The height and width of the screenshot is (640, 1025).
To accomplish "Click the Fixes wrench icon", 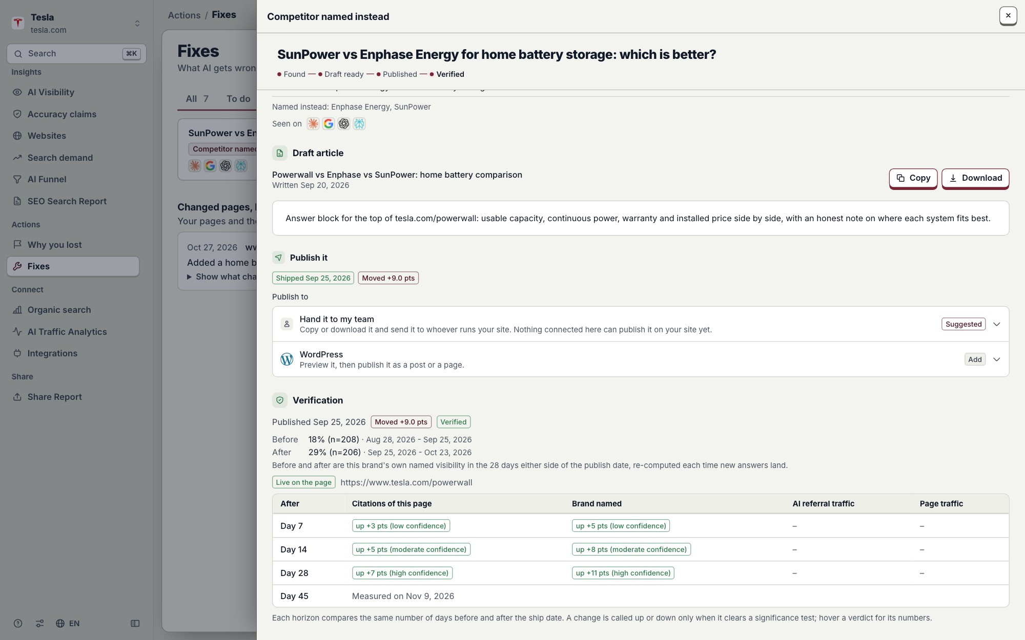I will 17,266.
